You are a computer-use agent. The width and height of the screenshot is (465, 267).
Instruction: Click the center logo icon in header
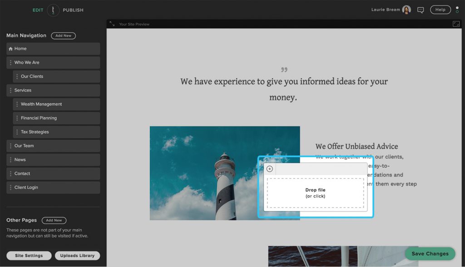(x=53, y=10)
